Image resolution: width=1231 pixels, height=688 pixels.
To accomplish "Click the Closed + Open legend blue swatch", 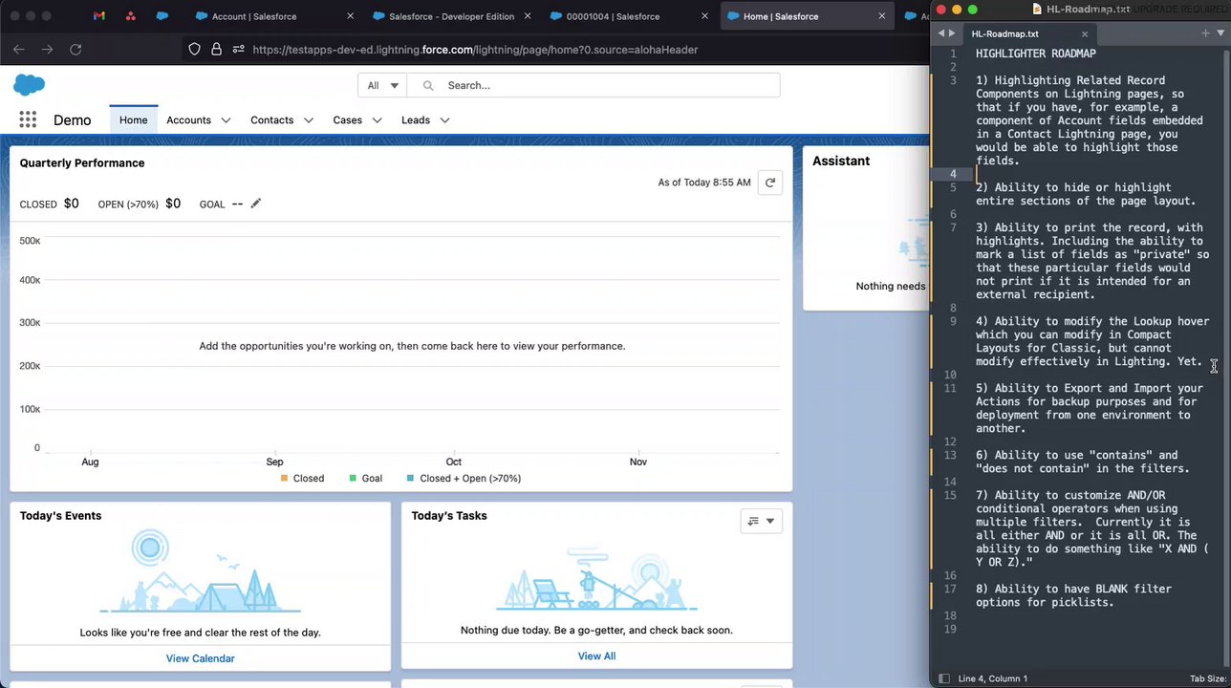I will 410,478.
